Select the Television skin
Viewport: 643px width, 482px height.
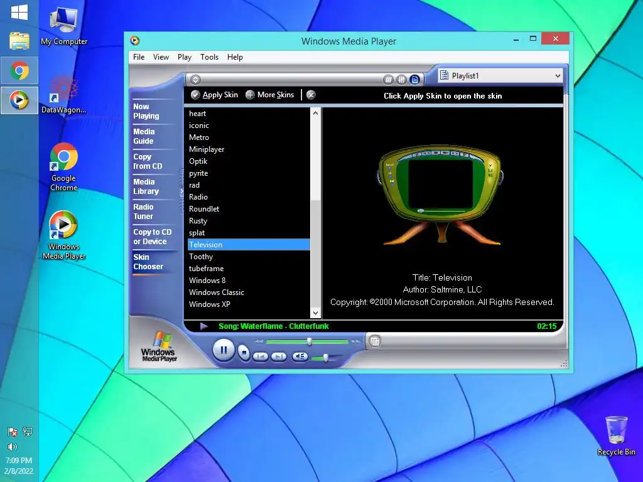click(x=249, y=245)
